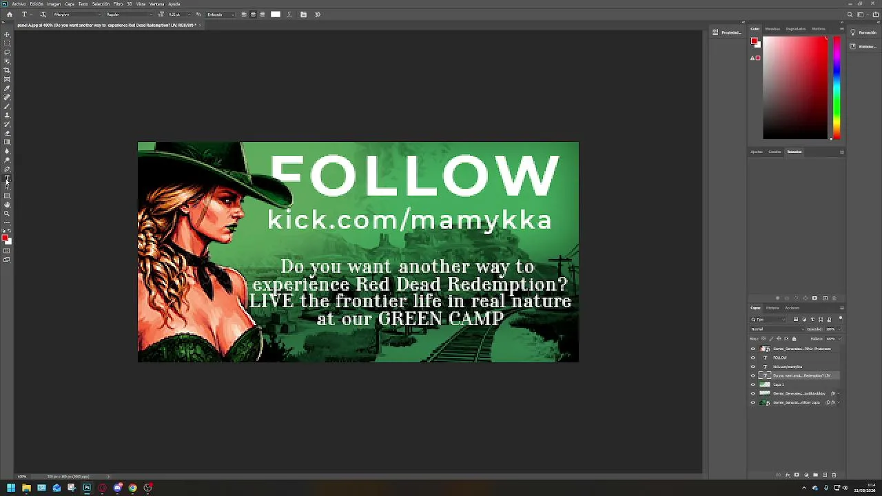
Task: Click the text color swatch in options bar
Action: pyautogui.click(x=276, y=14)
